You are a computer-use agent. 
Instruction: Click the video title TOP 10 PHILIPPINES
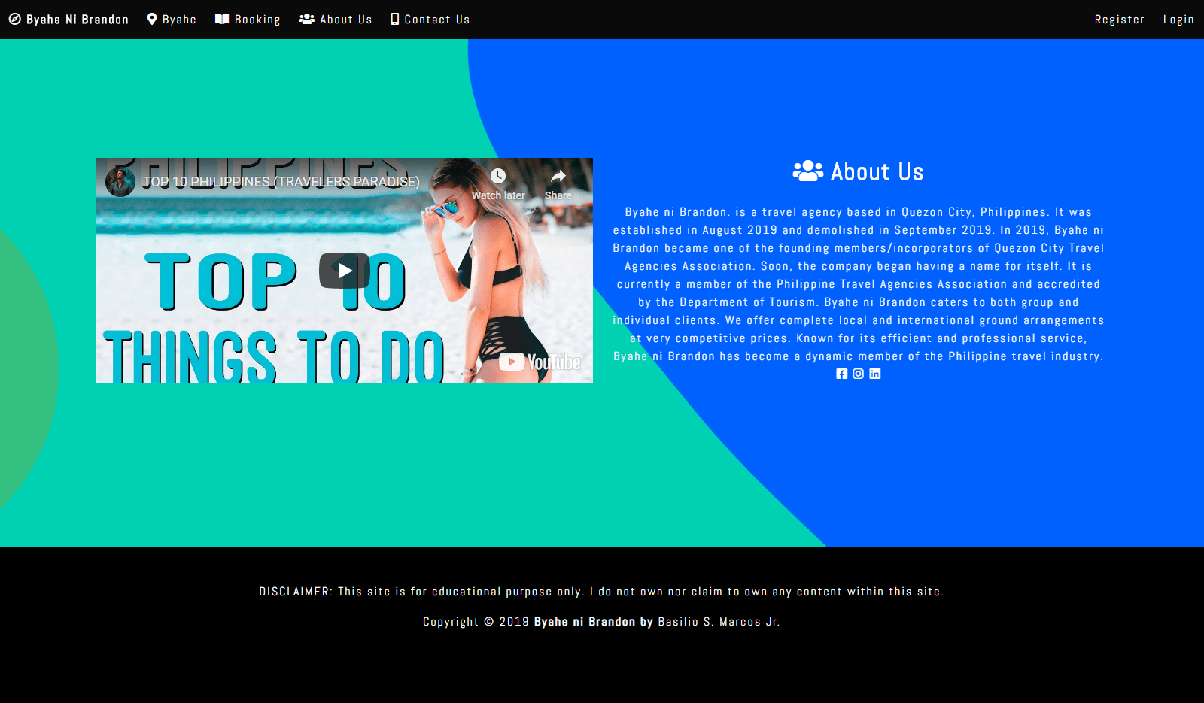pos(281,182)
